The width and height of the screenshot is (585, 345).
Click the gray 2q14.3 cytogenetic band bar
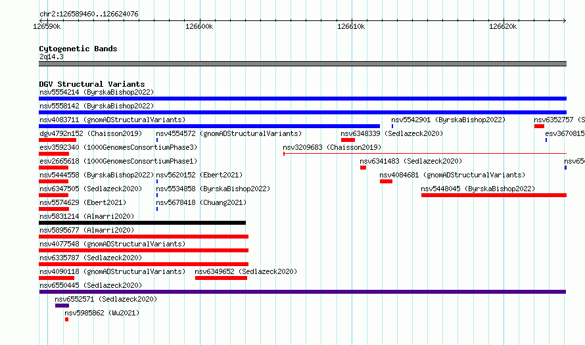point(302,64)
